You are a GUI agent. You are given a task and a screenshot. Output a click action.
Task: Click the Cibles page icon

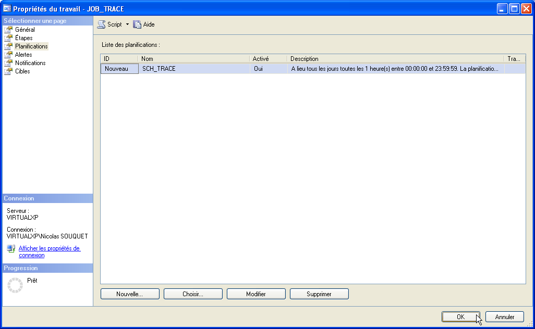[x=8, y=71]
